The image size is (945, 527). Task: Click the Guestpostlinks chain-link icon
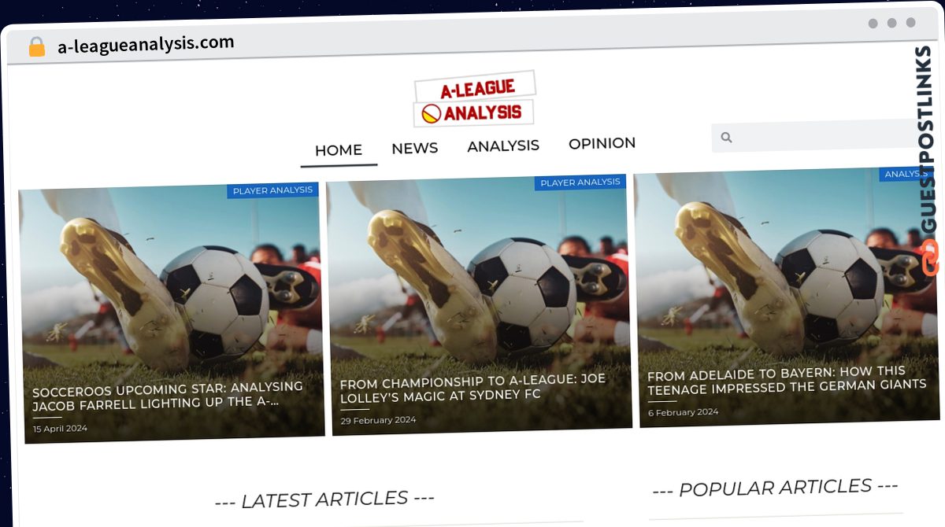click(931, 258)
